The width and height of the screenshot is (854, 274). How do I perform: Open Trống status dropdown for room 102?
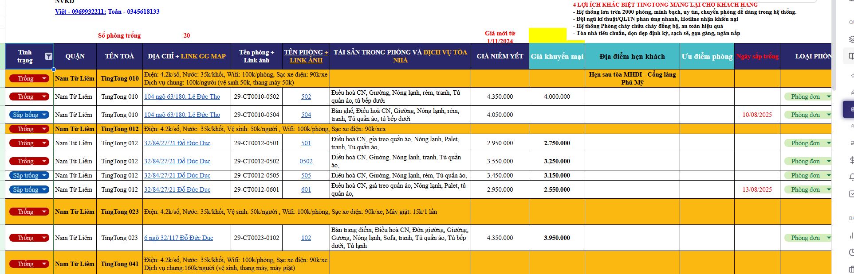click(44, 238)
